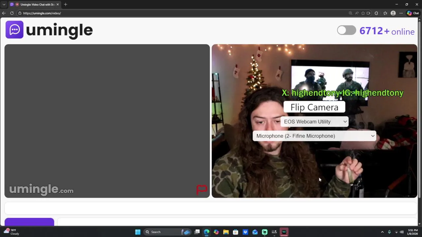Go back with the browser back arrow
The height and width of the screenshot is (237, 422).
(4, 13)
